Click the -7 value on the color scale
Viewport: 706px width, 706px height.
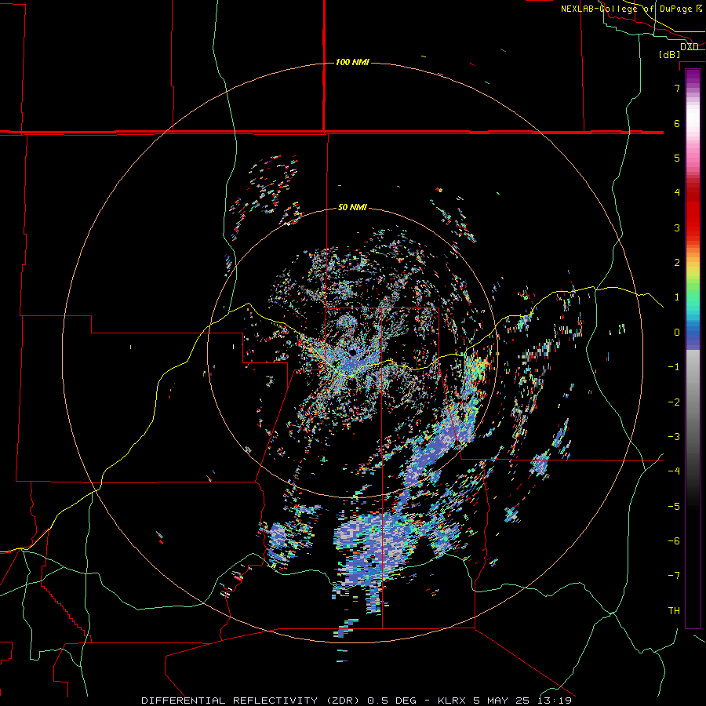pos(674,576)
